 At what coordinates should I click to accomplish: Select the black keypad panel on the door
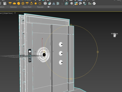click(30, 55)
